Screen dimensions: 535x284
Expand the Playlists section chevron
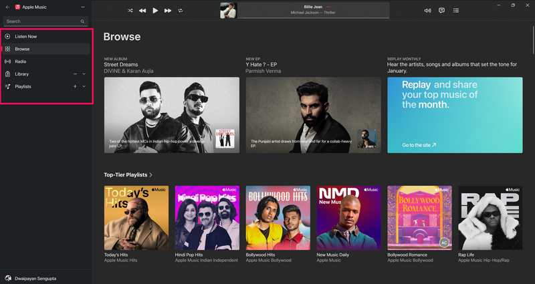(x=84, y=86)
